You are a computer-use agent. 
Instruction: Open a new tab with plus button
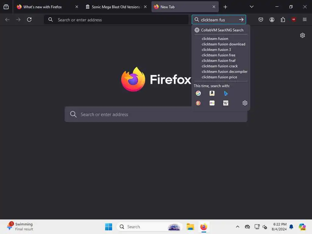tap(225, 7)
